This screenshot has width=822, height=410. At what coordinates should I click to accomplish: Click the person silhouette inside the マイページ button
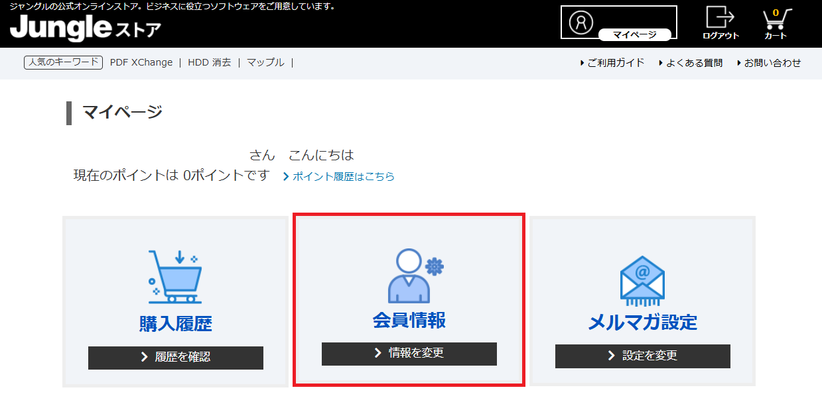[582, 22]
